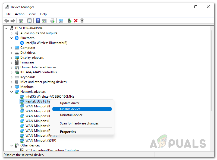Click the red X Uninstall device icon
This screenshot has height=160, width=217.
point(76,21)
